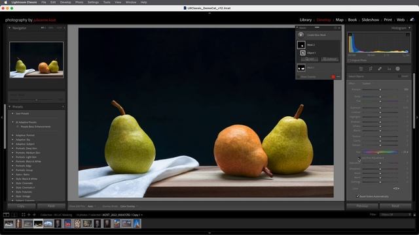Viewport: 419px width, 235px height.
Task: Collapse the Histogram panel
Action: tap(409, 28)
